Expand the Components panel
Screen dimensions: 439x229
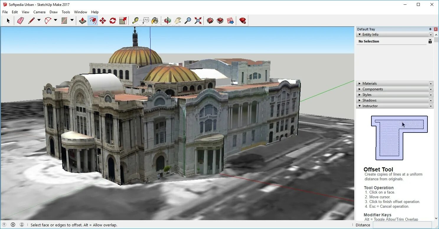click(360, 89)
